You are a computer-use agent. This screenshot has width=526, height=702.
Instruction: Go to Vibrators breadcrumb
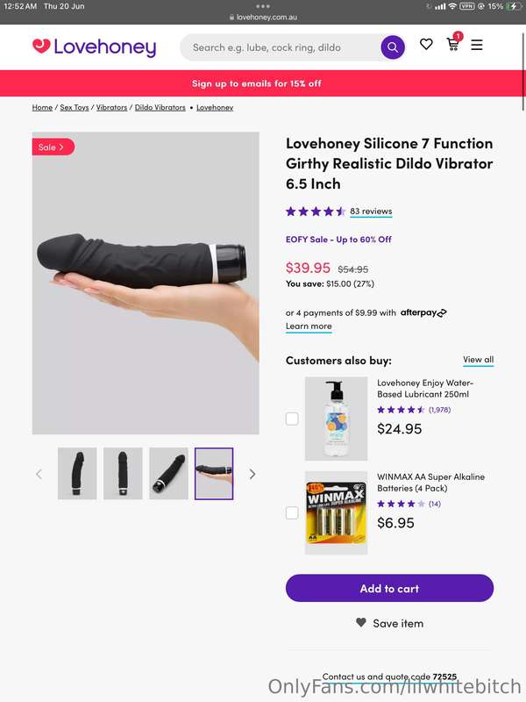click(x=112, y=107)
